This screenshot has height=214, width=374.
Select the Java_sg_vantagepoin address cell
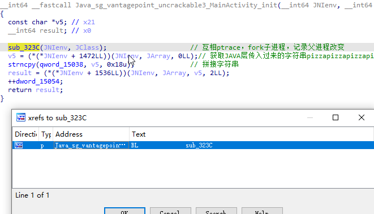point(91,145)
